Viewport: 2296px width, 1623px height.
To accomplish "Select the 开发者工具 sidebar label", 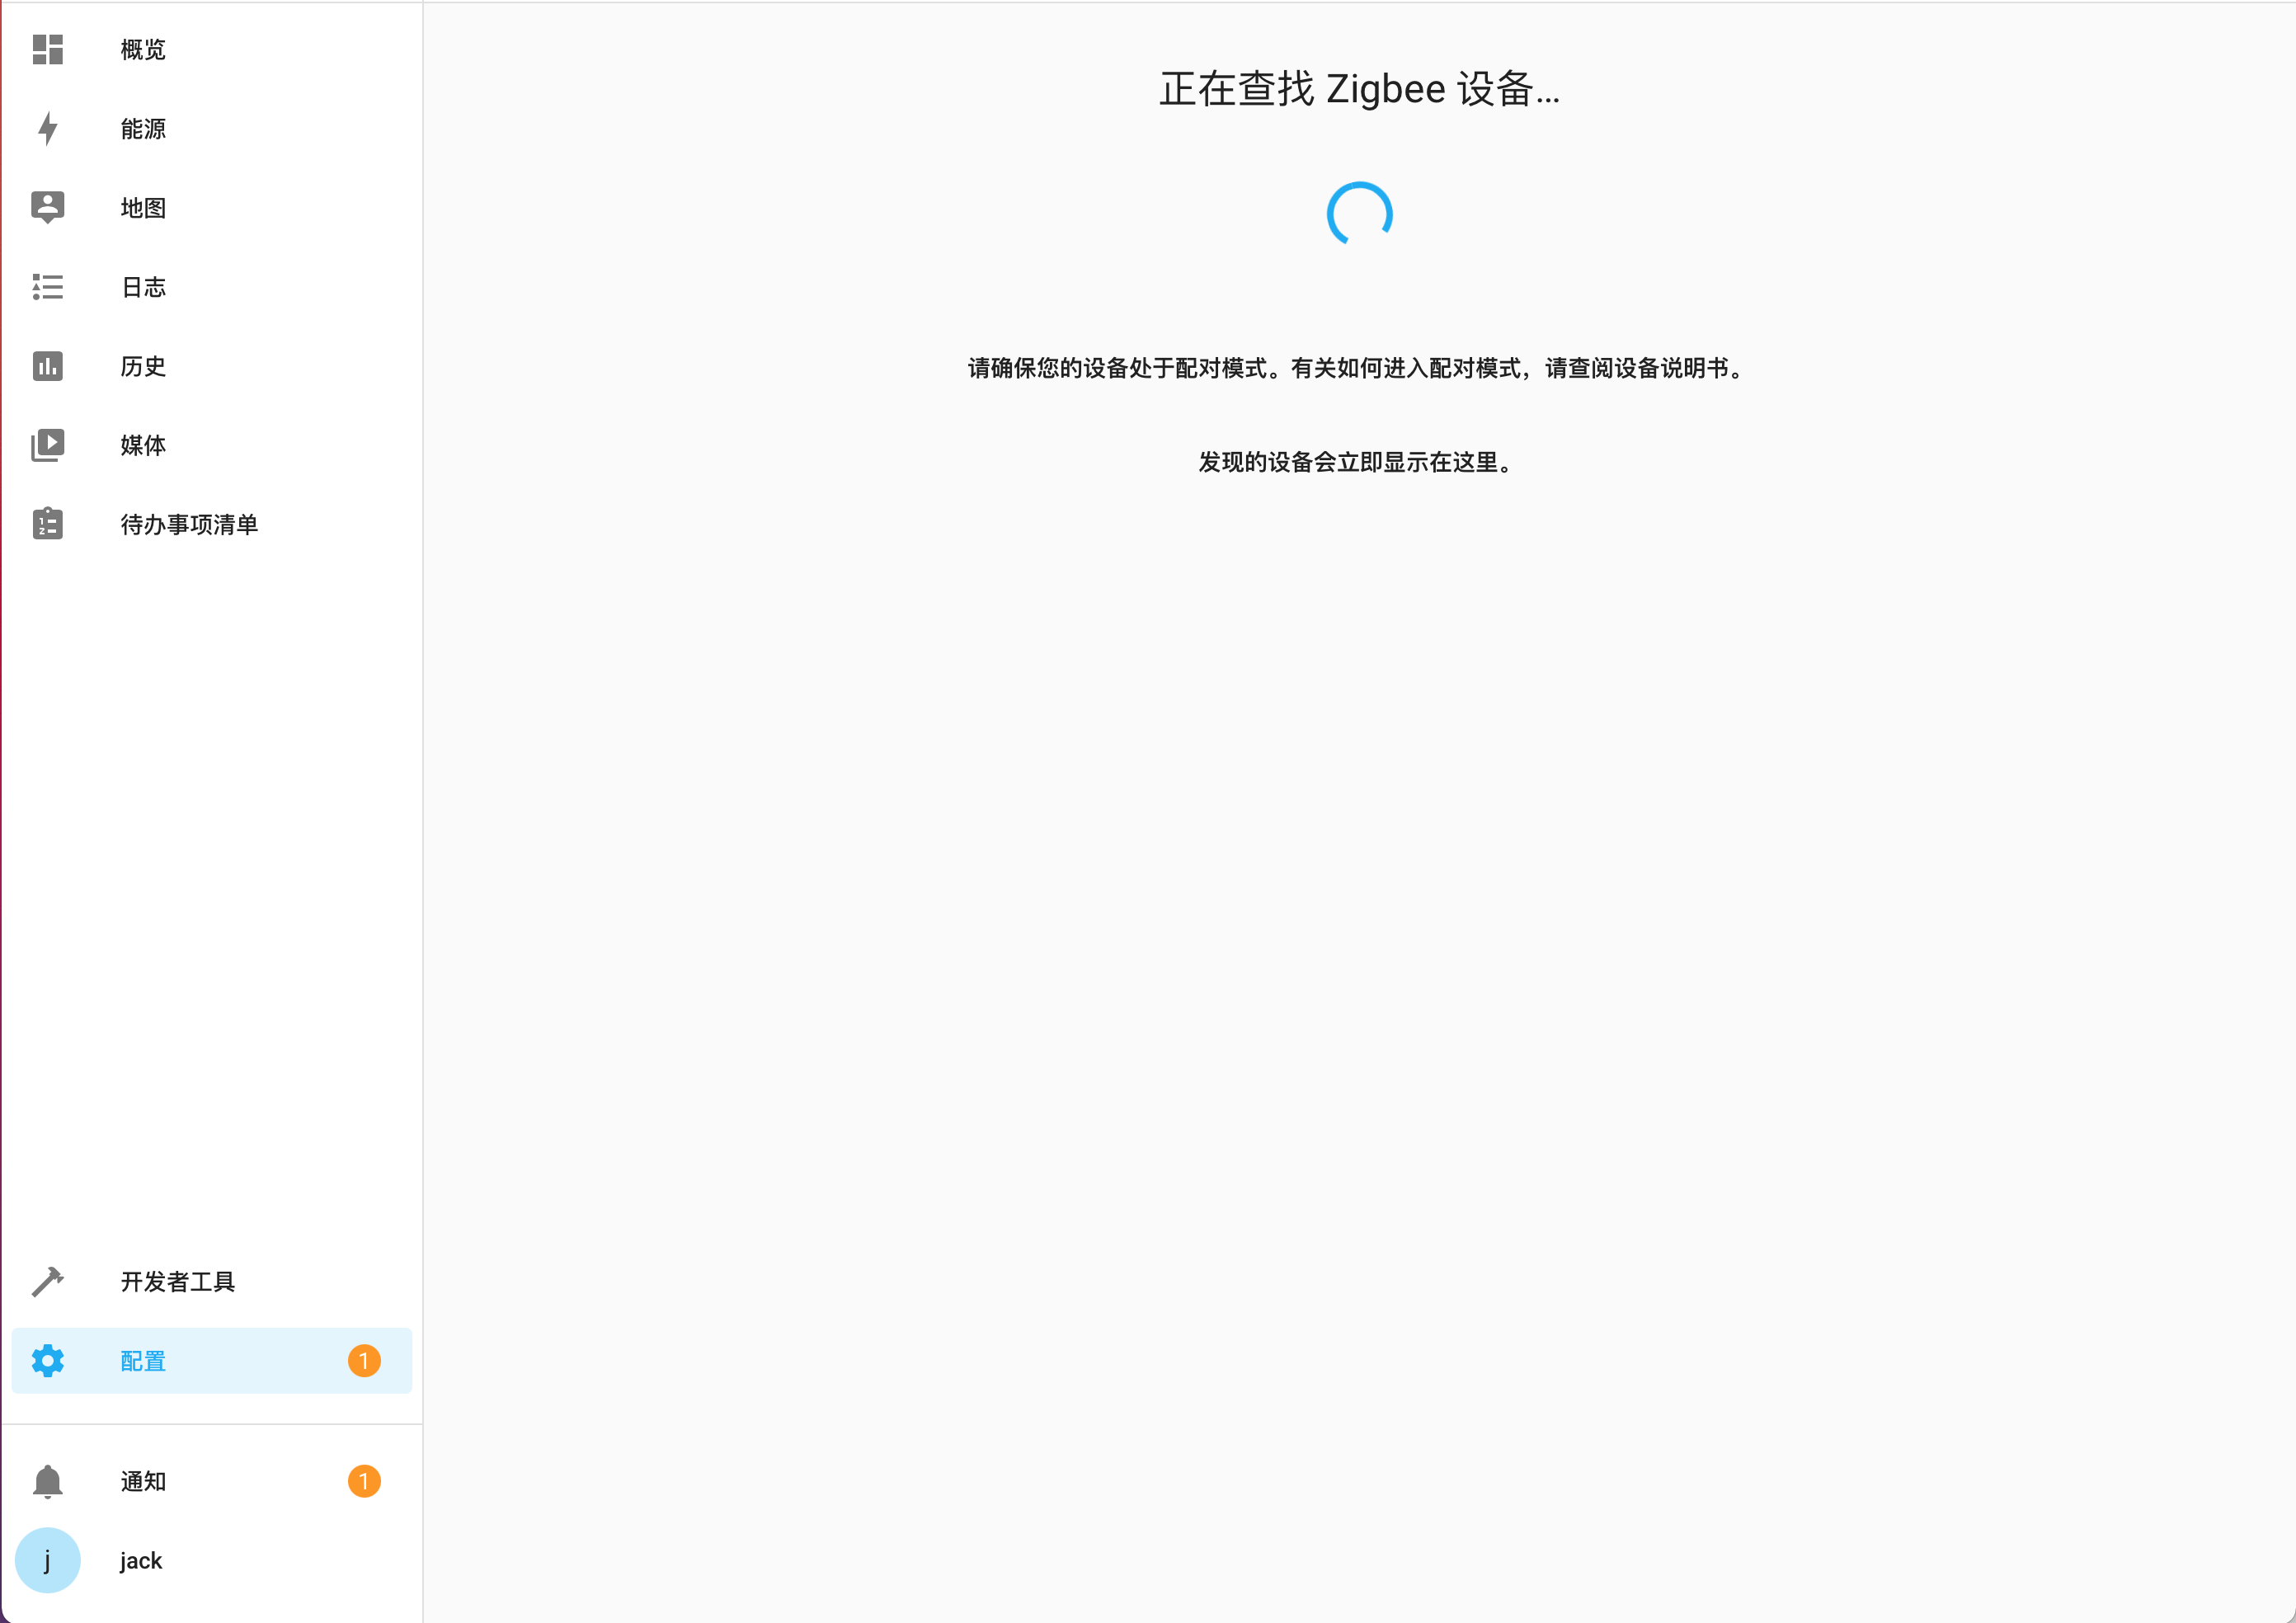I will pos(178,1281).
